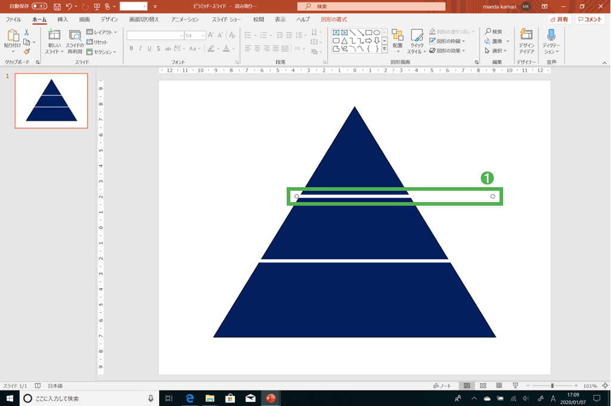
Task: Toggle center text alignment
Action: pos(257,48)
